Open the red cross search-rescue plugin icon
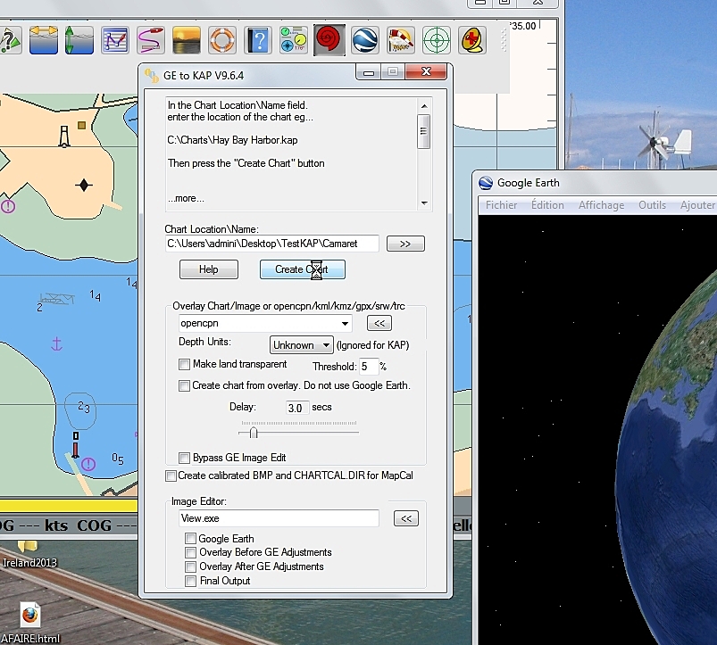The image size is (717, 645). [472, 40]
